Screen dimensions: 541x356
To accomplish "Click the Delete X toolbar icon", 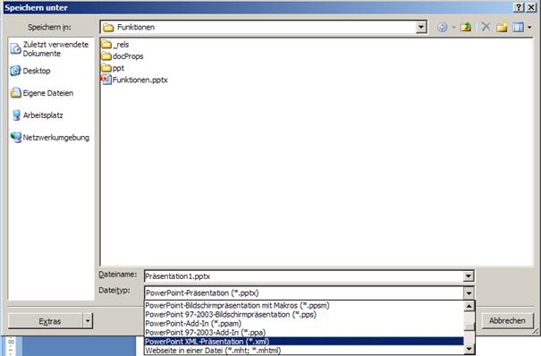I will coord(486,27).
